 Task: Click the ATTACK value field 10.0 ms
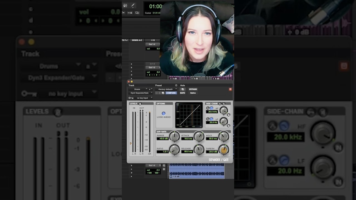click(x=187, y=139)
